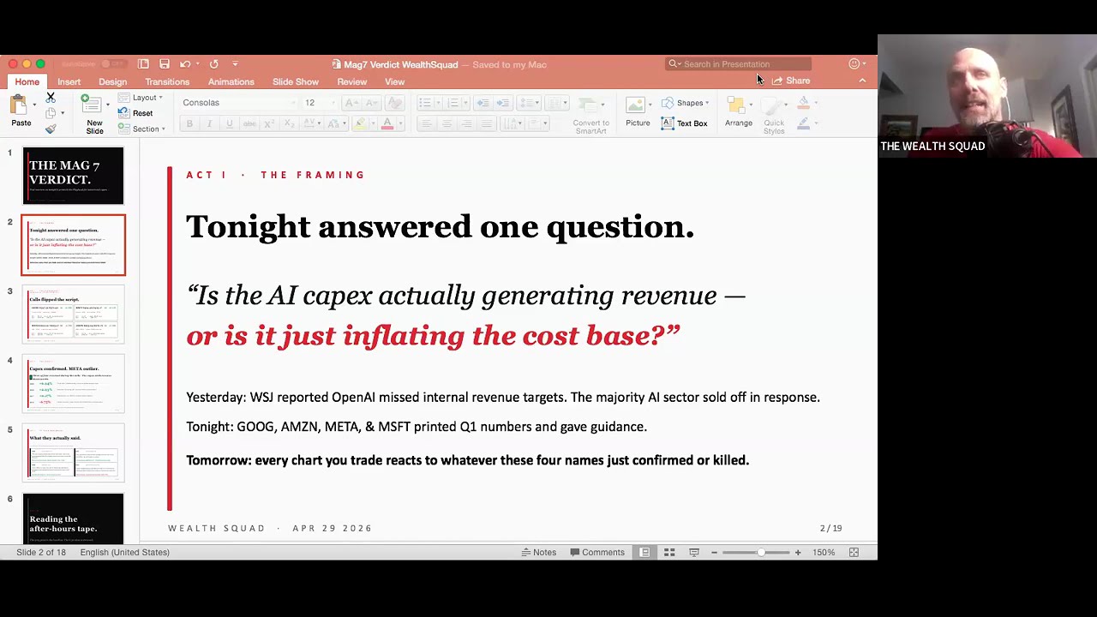Click the Cut scissors icon

click(51, 98)
